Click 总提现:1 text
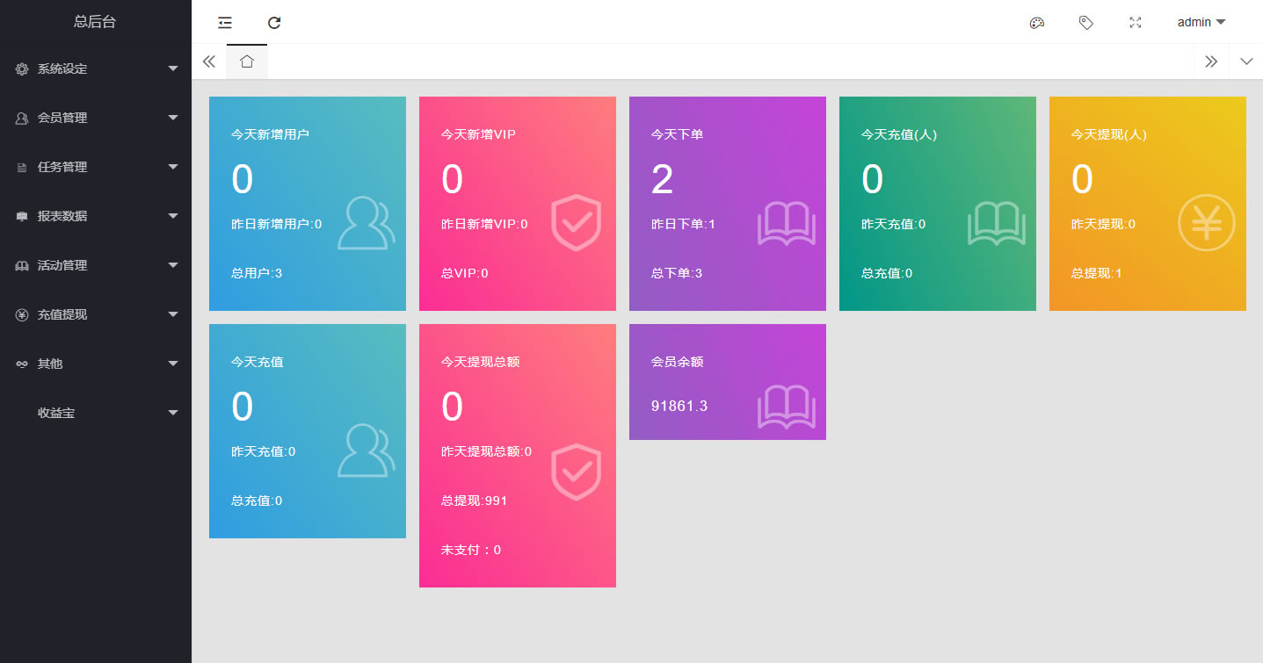This screenshot has height=663, width=1263. click(x=1096, y=273)
